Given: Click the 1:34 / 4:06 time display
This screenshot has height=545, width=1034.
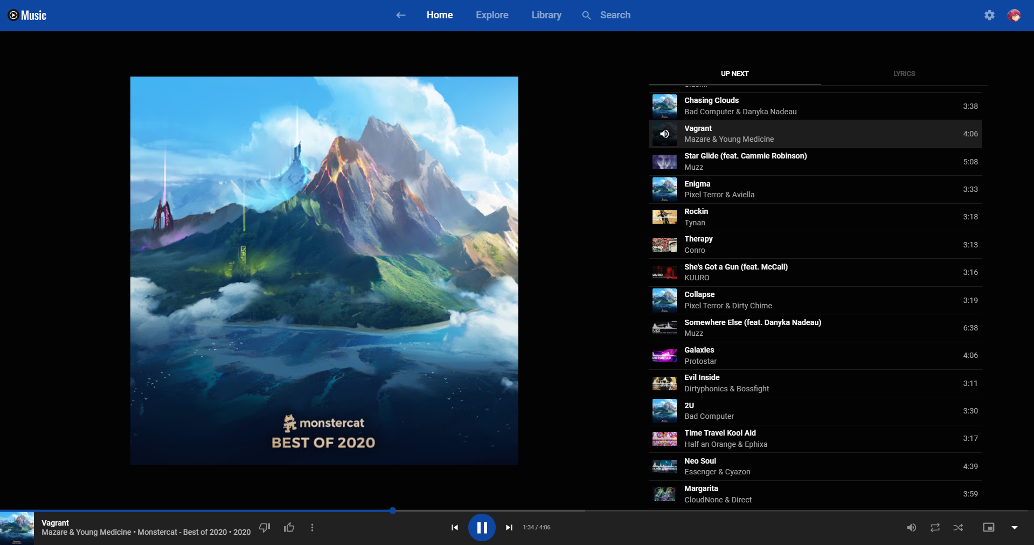Looking at the screenshot, I should [537, 527].
